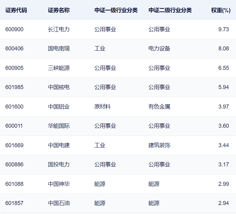Viewport: 236px width, 214px height.
Task: Click weight value 5.94
Action: [224, 87]
